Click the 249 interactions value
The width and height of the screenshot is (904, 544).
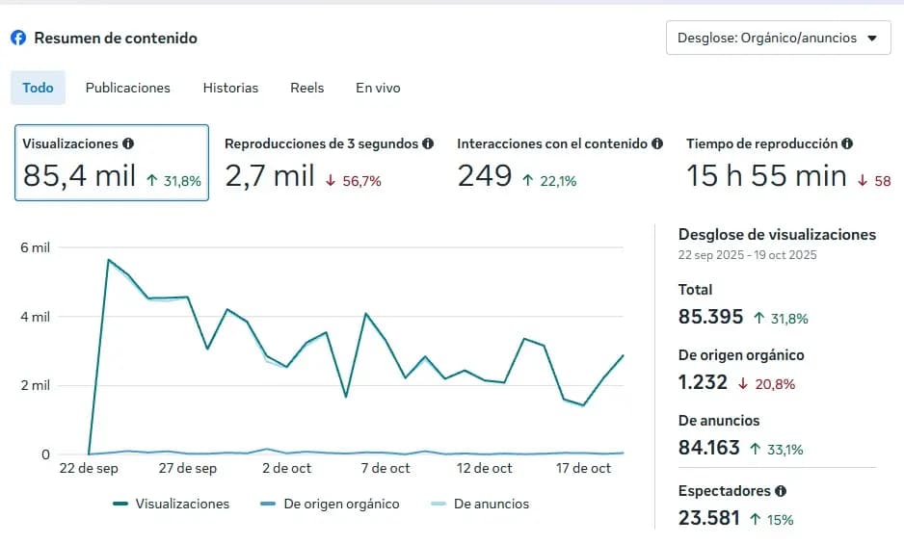(x=485, y=176)
